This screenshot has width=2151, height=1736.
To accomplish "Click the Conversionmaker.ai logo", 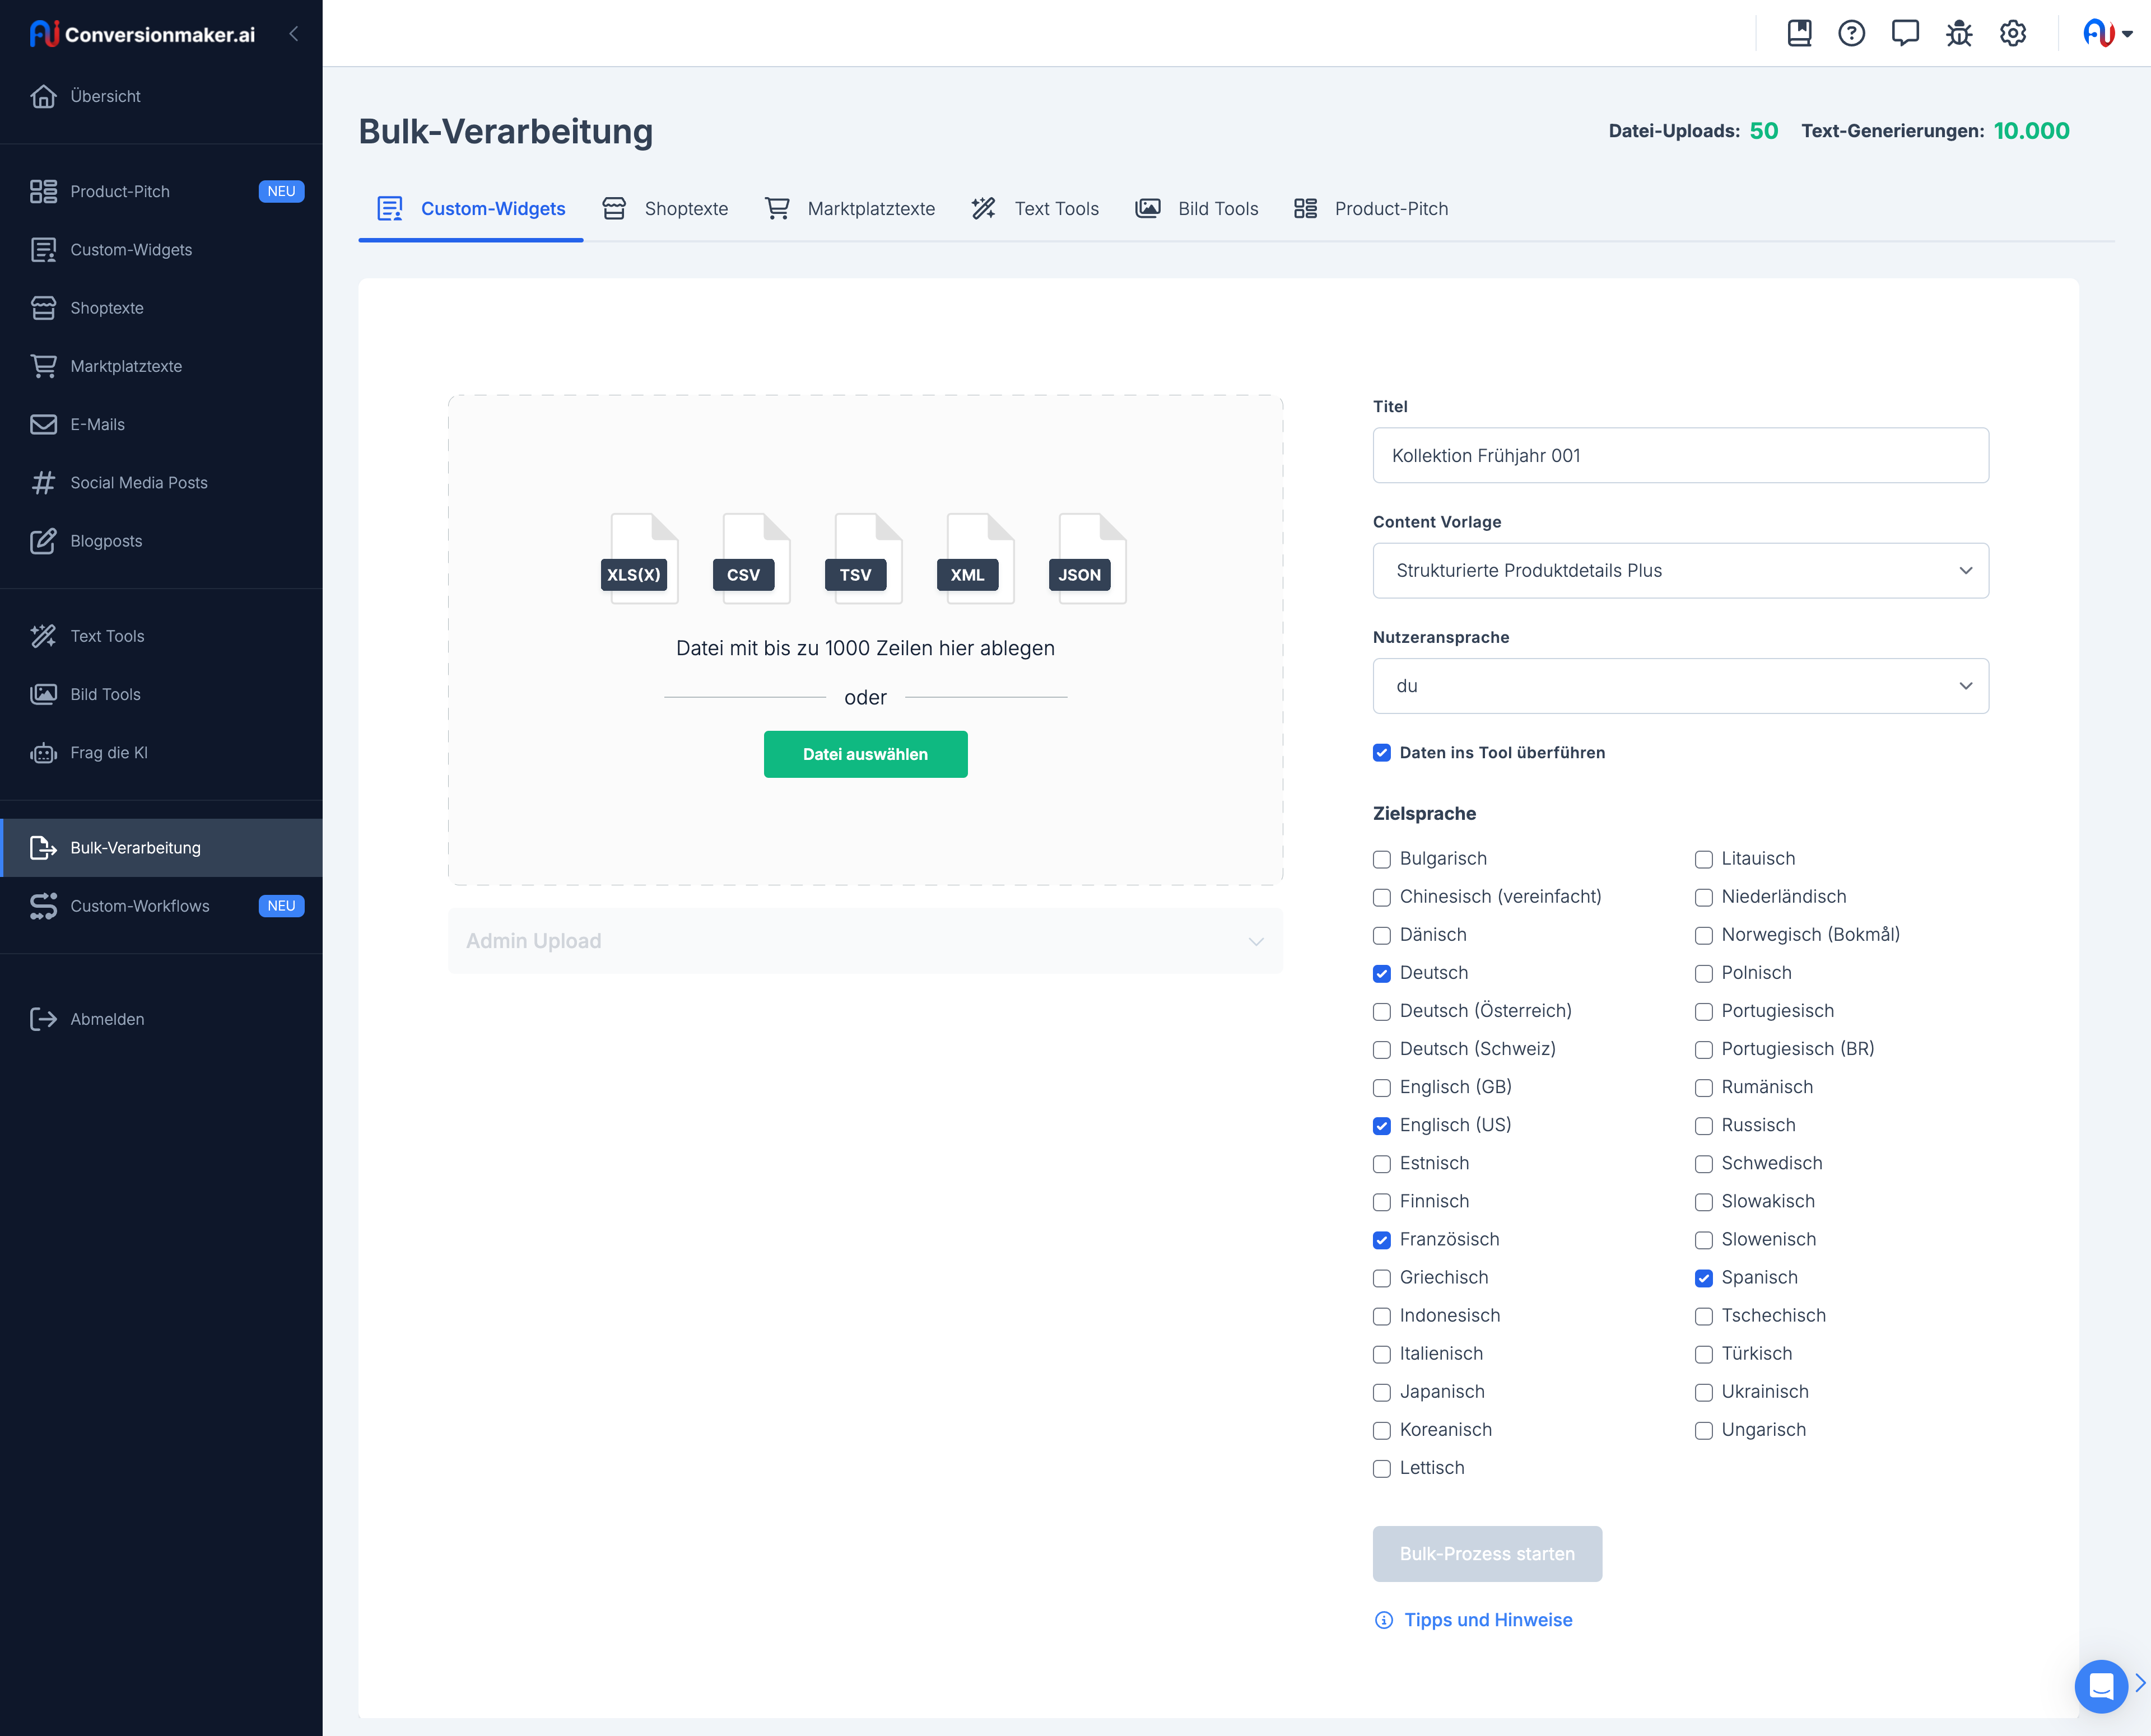I will [x=142, y=34].
